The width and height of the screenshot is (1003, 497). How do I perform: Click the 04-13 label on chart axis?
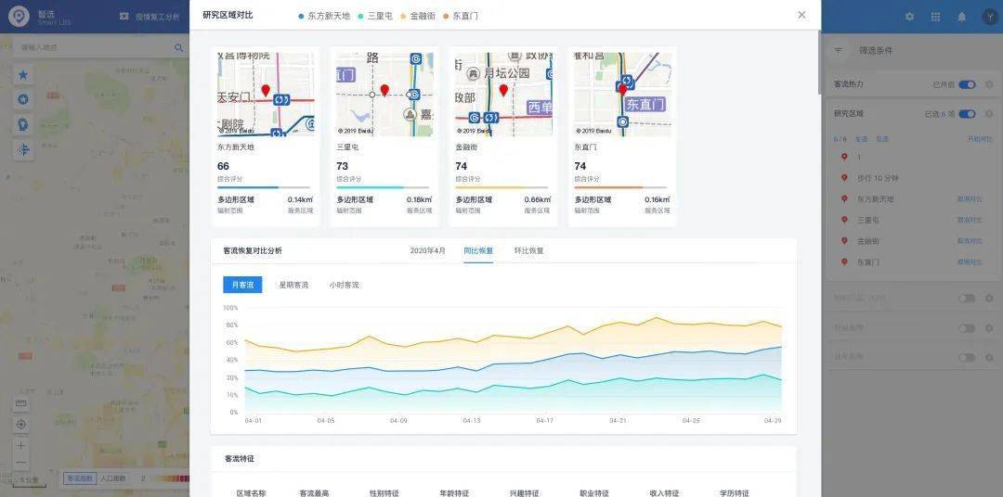pyautogui.click(x=472, y=421)
